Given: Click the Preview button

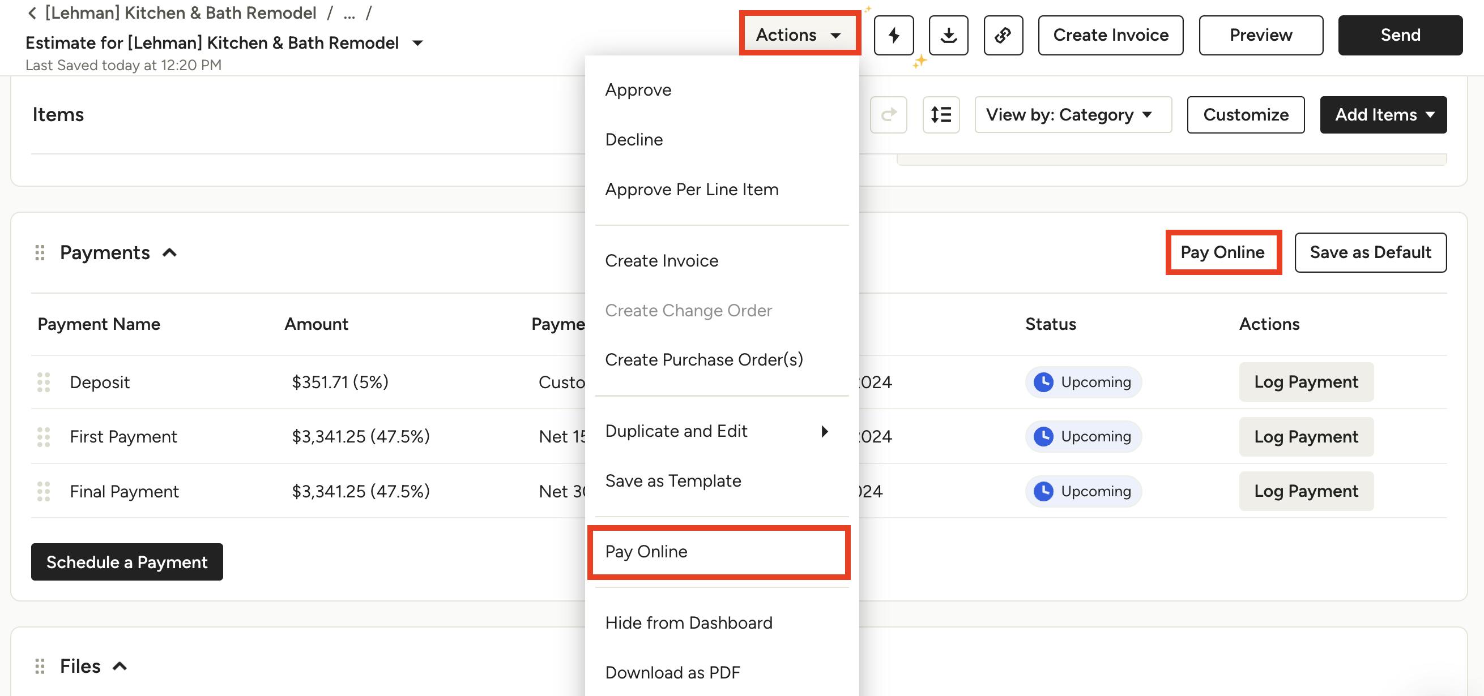Looking at the screenshot, I should (x=1260, y=35).
